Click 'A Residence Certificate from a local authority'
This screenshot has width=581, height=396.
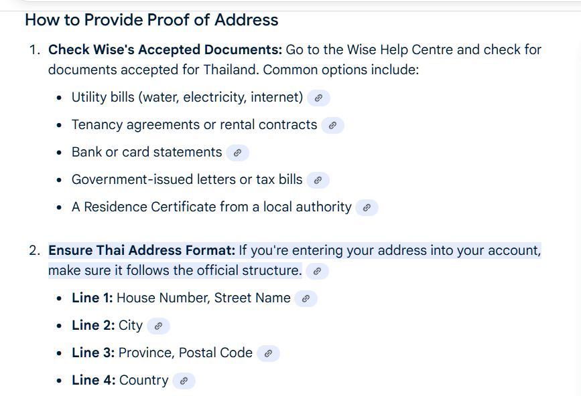coord(211,207)
